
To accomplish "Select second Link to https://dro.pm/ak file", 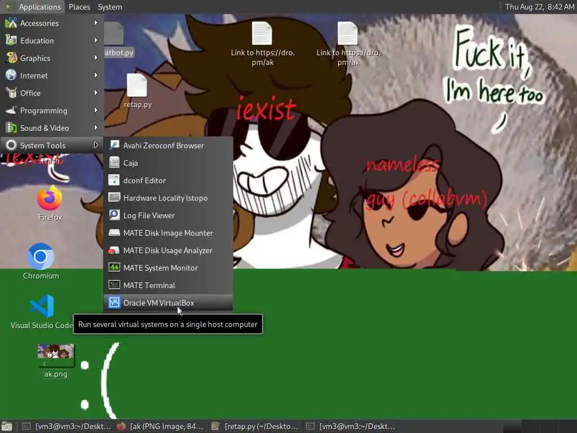I will tap(348, 34).
